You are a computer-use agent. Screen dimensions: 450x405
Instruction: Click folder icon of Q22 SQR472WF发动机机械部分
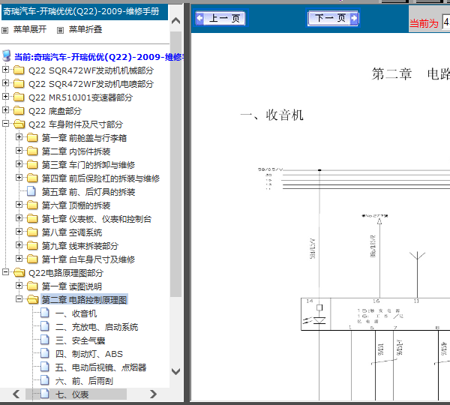[19, 70]
